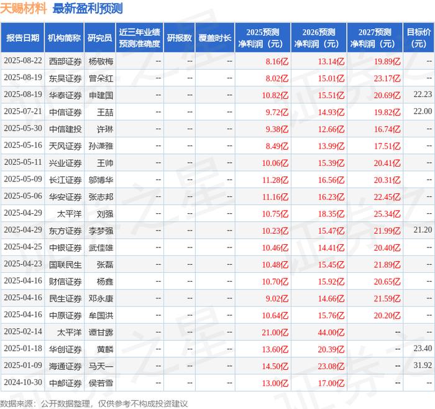This screenshot has width=435, height=409.
Task: Click analyst name 刘强
Action: click(x=105, y=214)
